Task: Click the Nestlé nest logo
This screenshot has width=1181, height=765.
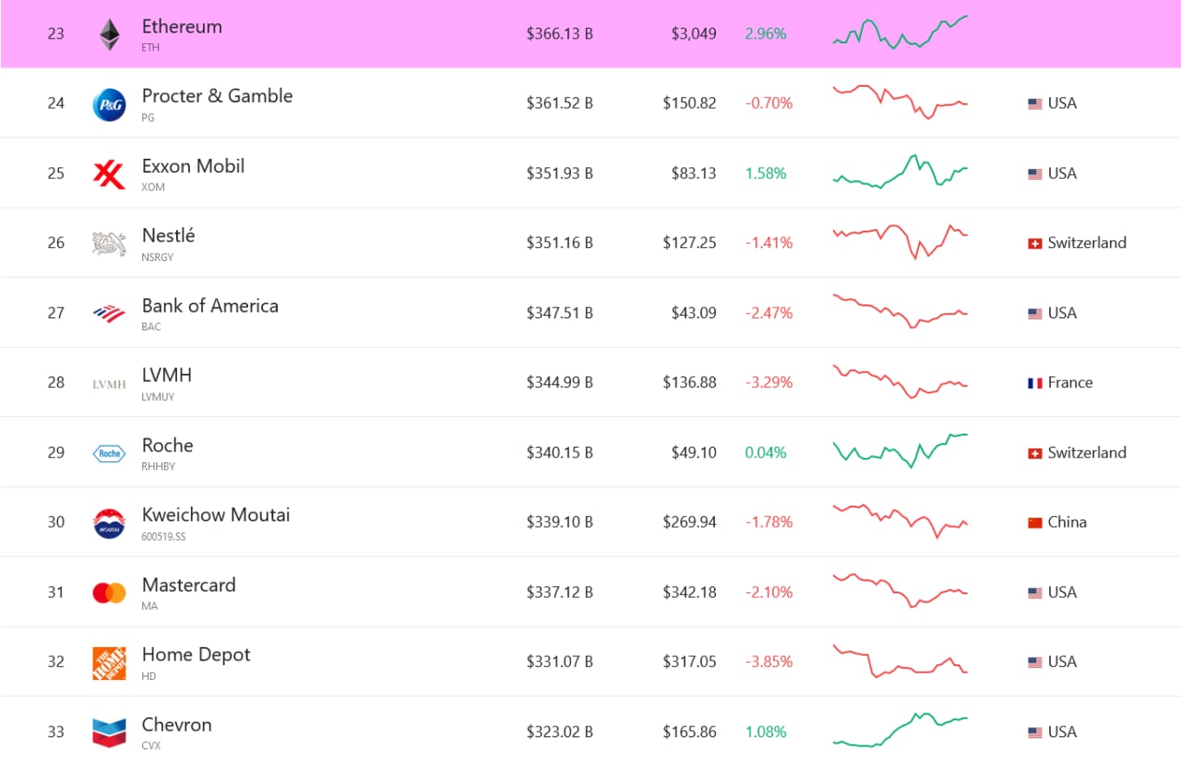Action: coord(110,244)
